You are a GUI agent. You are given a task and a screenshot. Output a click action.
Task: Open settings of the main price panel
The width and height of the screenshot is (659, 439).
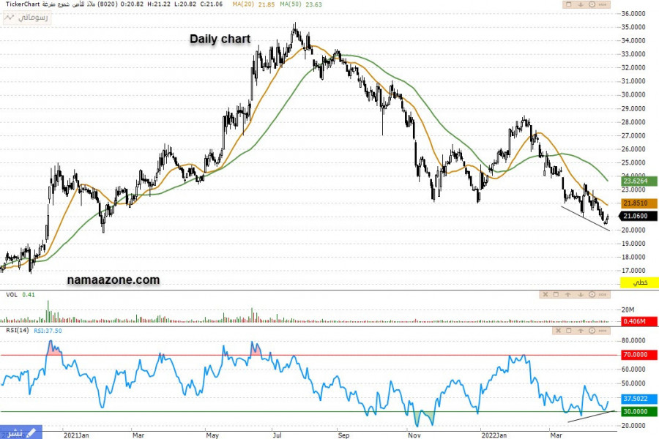[x=592, y=4]
